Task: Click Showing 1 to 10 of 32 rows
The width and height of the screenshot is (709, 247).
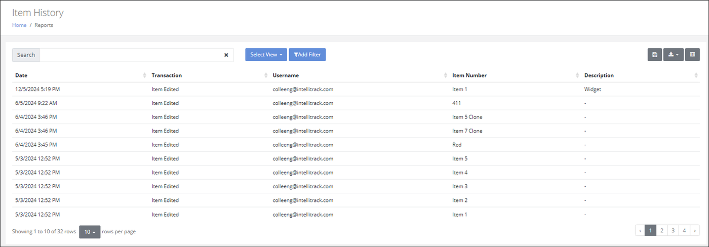Action: pos(44,232)
